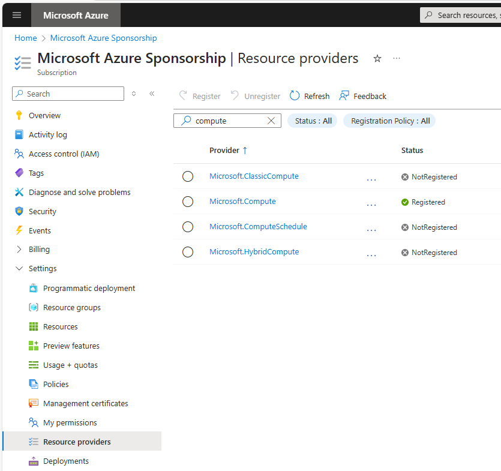The width and height of the screenshot is (501, 471).
Task: Click the global Search resources box
Action: (460, 15)
